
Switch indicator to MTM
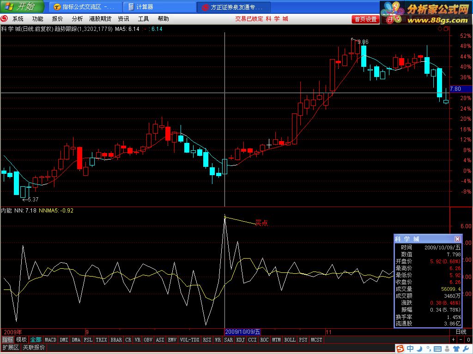click(x=276, y=340)
